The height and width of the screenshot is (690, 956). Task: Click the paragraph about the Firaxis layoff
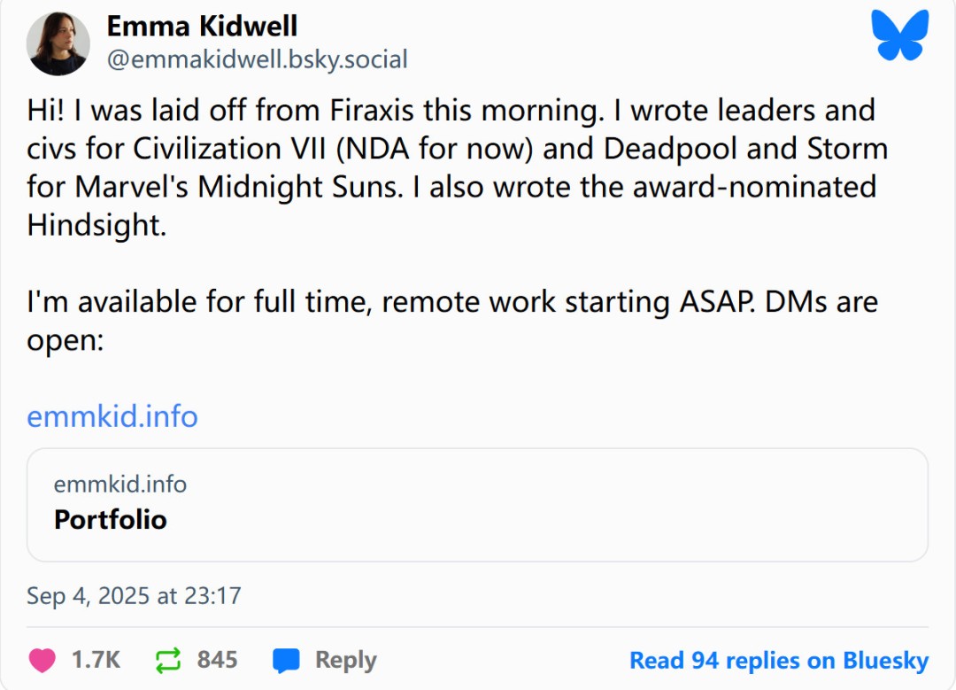click(x=451, y=167)
